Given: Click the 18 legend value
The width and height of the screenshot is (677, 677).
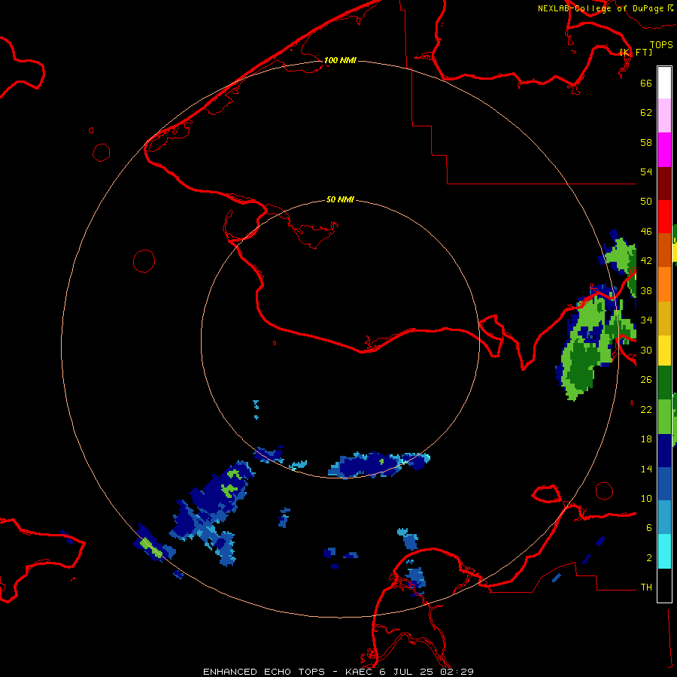Looking at the screenshot, I should [646, 439].
